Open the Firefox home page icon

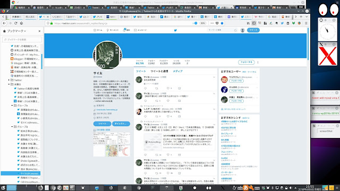[x=21, y=23]
